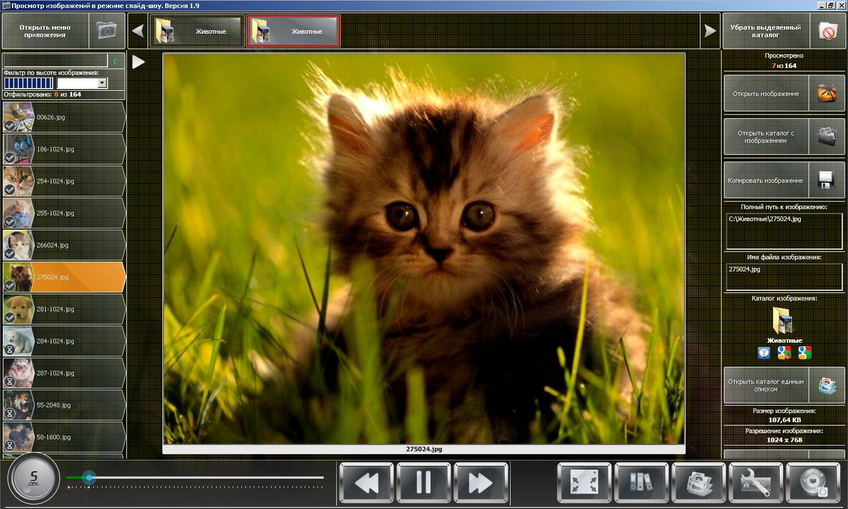848x509 pixels.
Task: Choose 254-1024.jpg from the list
Action: click(64, 181)
